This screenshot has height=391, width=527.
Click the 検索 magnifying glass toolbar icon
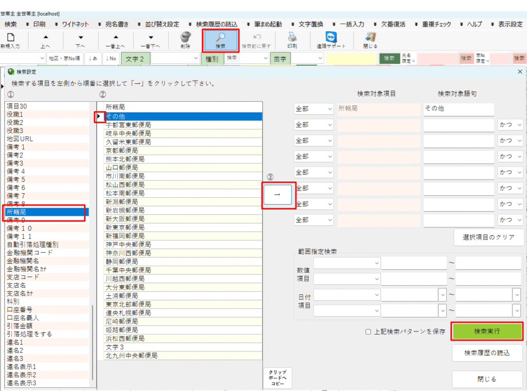[220, 39]
